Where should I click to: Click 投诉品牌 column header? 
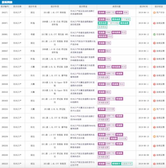pyautogui.click(x=17, y=7)
